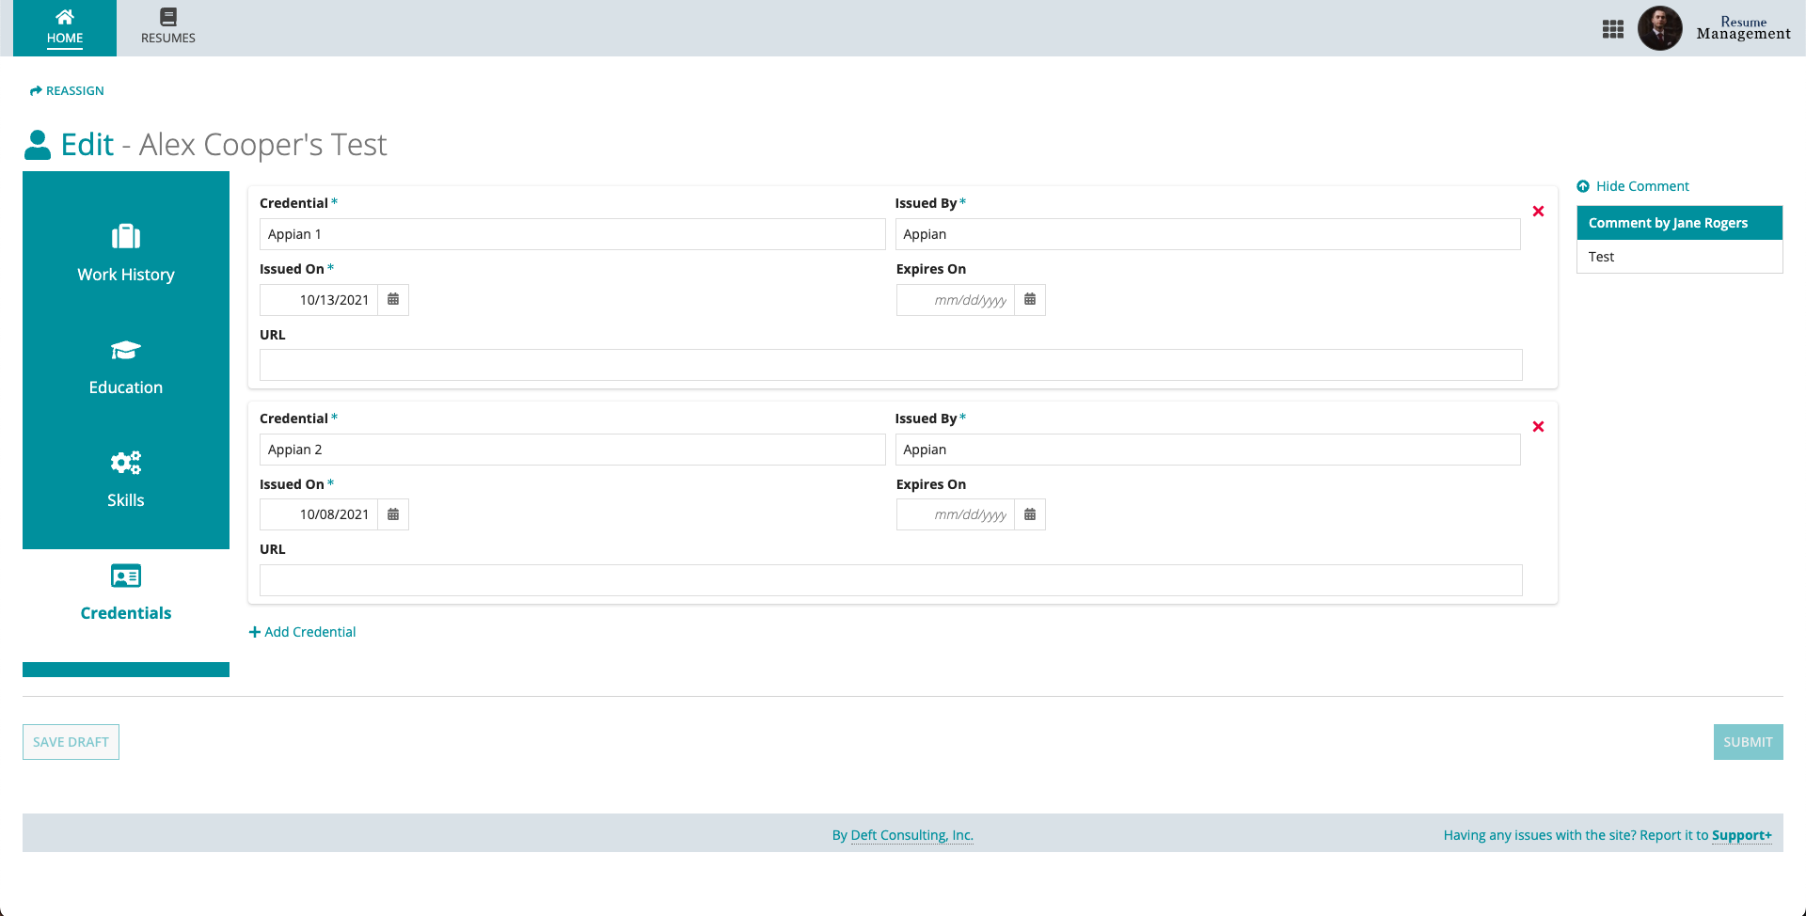Click the Save Draft button
1806x916 pixels.
click(71, 742)
